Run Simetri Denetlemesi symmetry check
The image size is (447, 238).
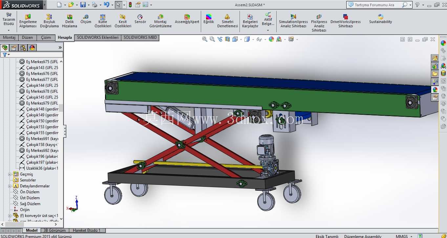(x=227, y=21)
